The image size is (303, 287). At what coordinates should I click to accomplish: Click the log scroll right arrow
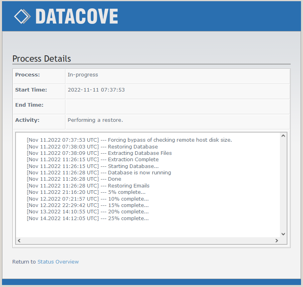pyautogui.click(x=277, y=240)
